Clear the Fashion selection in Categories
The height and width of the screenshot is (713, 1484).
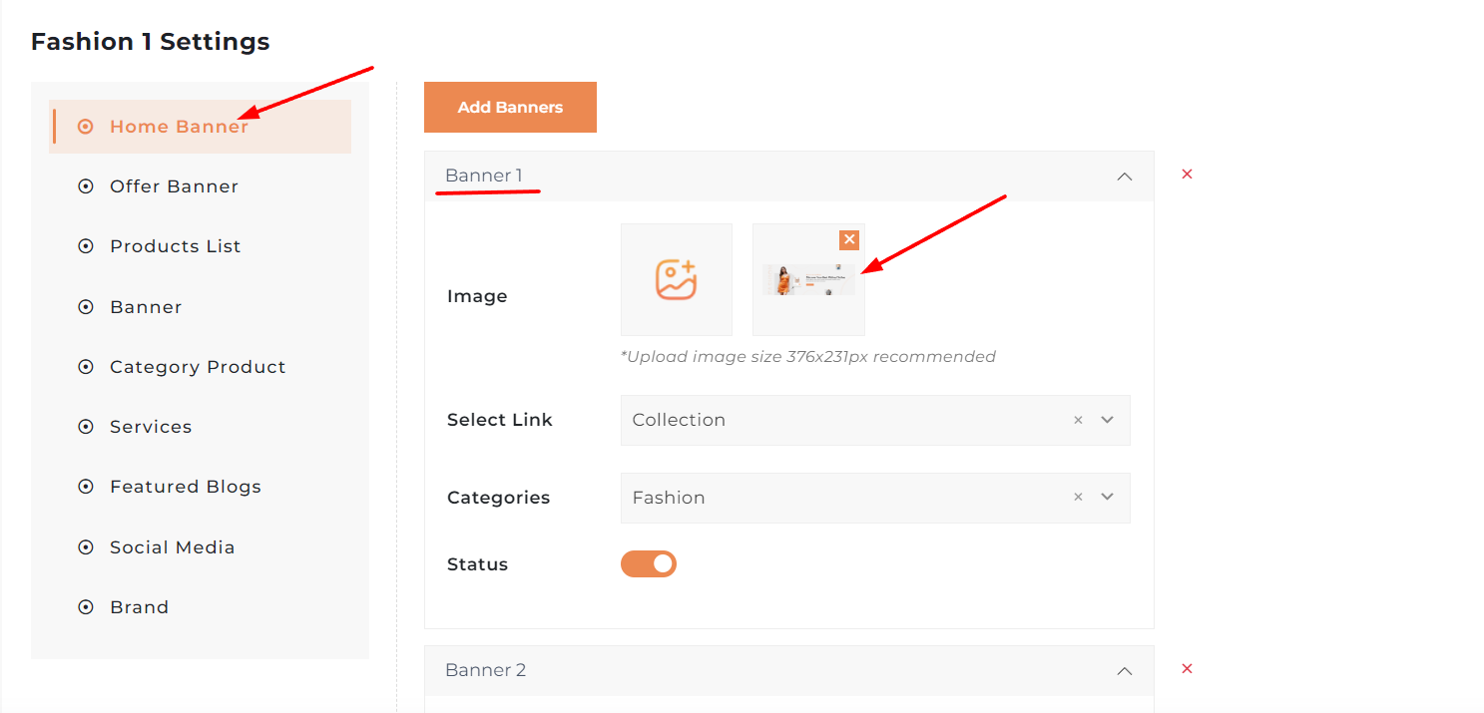1078,498
